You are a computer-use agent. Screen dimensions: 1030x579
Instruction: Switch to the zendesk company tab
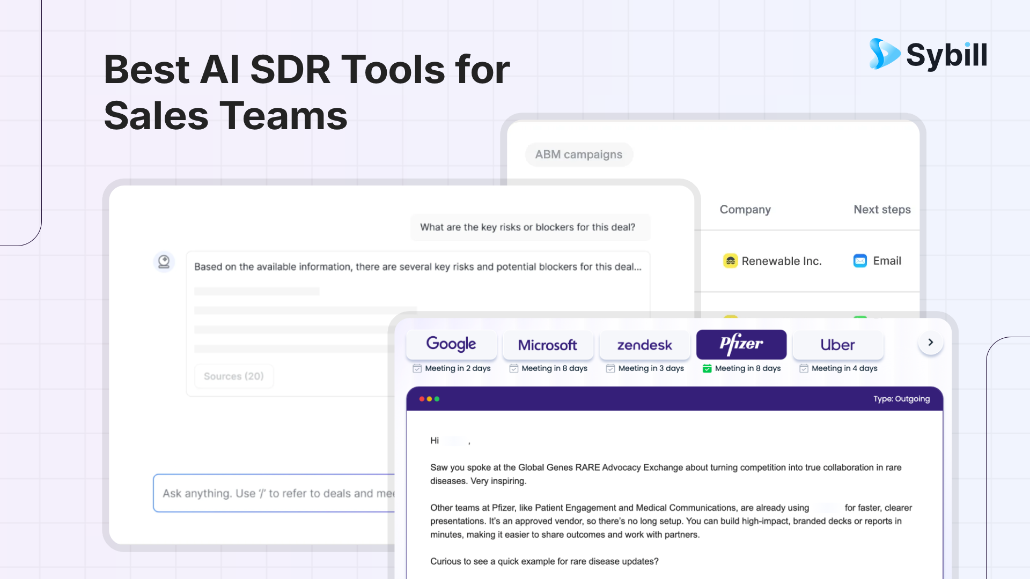644,344
